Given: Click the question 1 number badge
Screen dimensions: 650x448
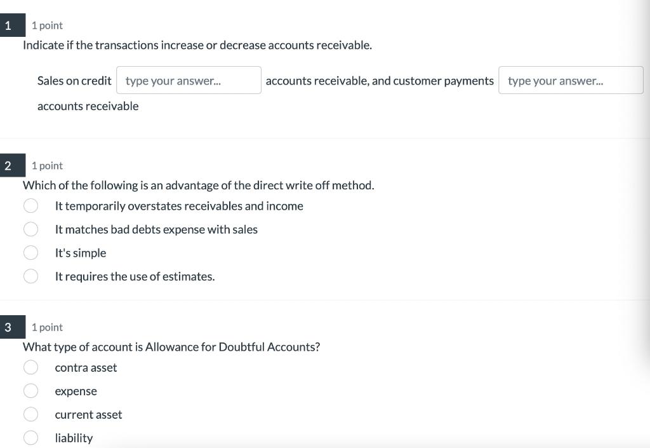Looking at the screenshot, I should (x=8, y=25).
